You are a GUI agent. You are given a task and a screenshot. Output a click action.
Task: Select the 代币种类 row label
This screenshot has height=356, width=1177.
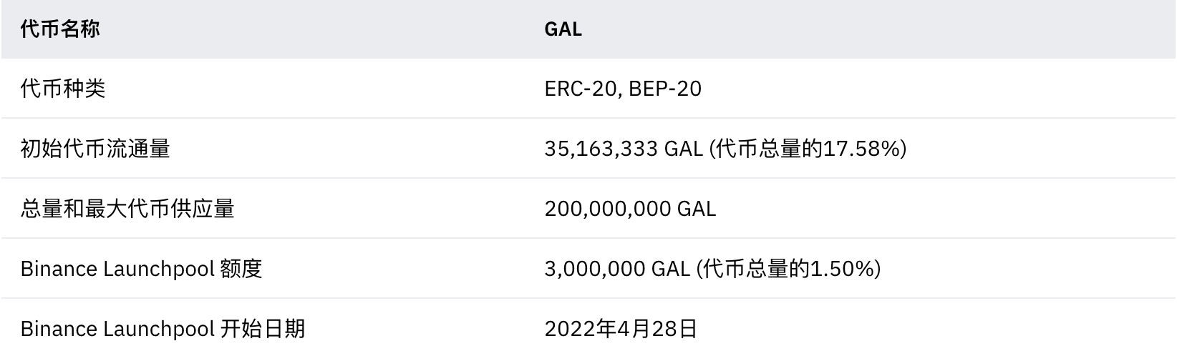point(63,89)
